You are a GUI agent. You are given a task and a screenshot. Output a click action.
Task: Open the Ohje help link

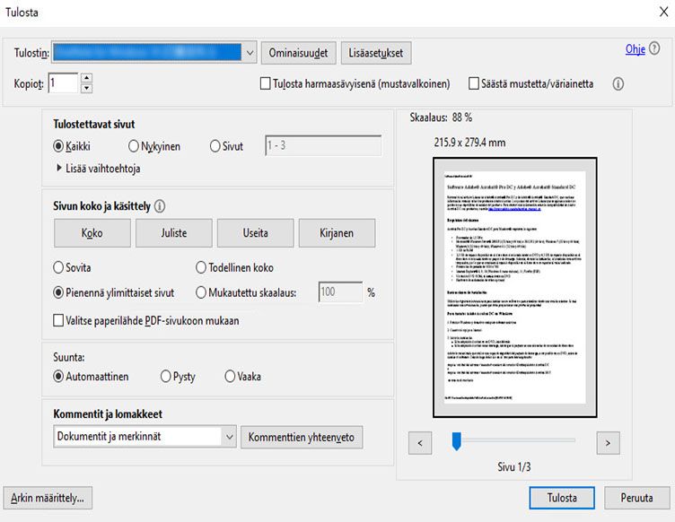pos(635,49)
